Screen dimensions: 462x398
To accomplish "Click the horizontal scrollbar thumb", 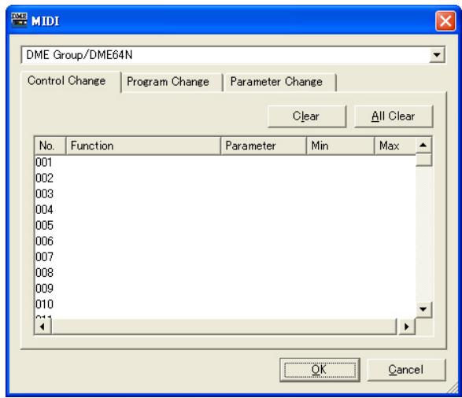I will [x=224, y=326].
